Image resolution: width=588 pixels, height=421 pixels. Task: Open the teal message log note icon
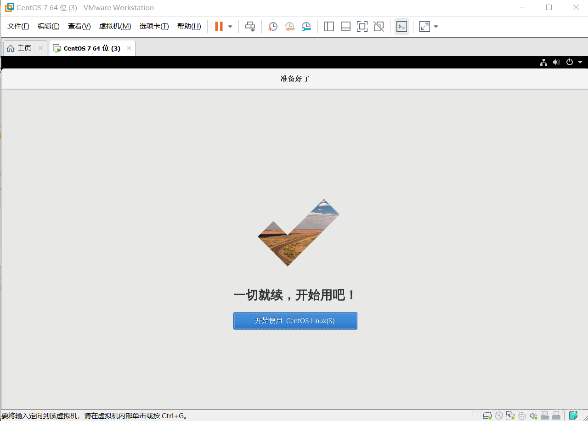point(574,415)
